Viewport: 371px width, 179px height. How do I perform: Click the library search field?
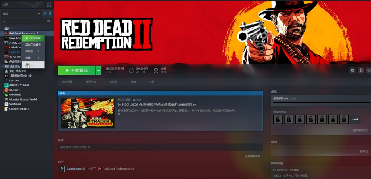(x=24, y=21)
